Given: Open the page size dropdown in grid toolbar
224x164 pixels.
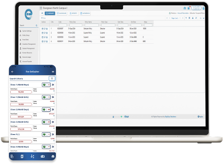Looking at the screenshot, I should 202,18.
